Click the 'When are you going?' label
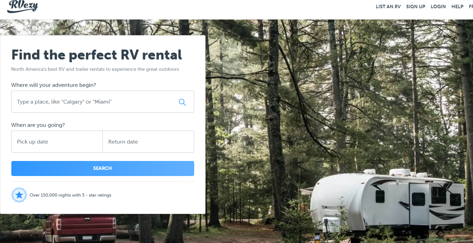 (x=38, y=125)
